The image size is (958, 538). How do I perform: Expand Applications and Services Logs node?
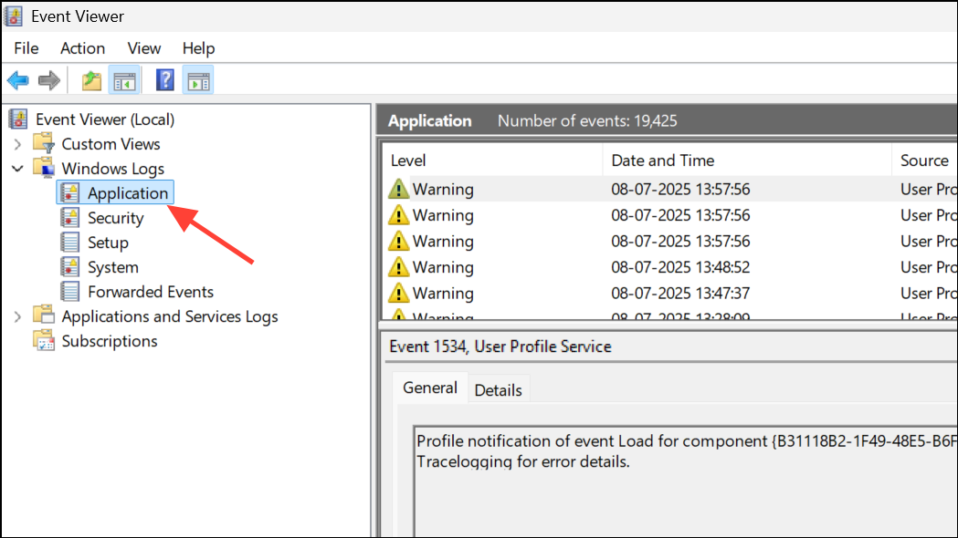[x=17, y=316]
